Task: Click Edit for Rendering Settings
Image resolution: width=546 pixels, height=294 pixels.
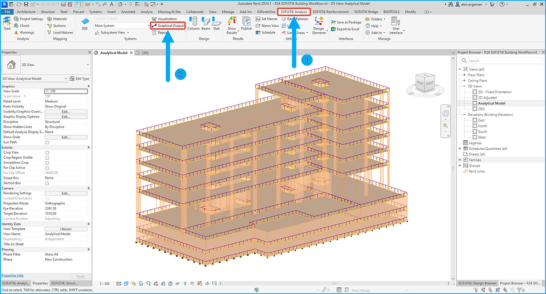Action: pyautogui.click(x=66, y=193)
